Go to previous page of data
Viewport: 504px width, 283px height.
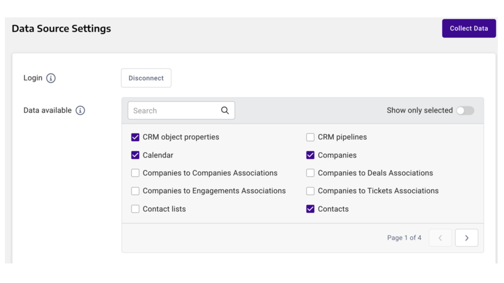click(x=440, y=238)
